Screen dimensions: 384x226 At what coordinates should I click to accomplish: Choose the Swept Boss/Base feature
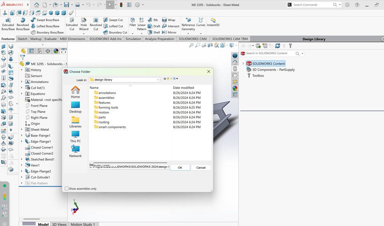(x=45, y=20)
